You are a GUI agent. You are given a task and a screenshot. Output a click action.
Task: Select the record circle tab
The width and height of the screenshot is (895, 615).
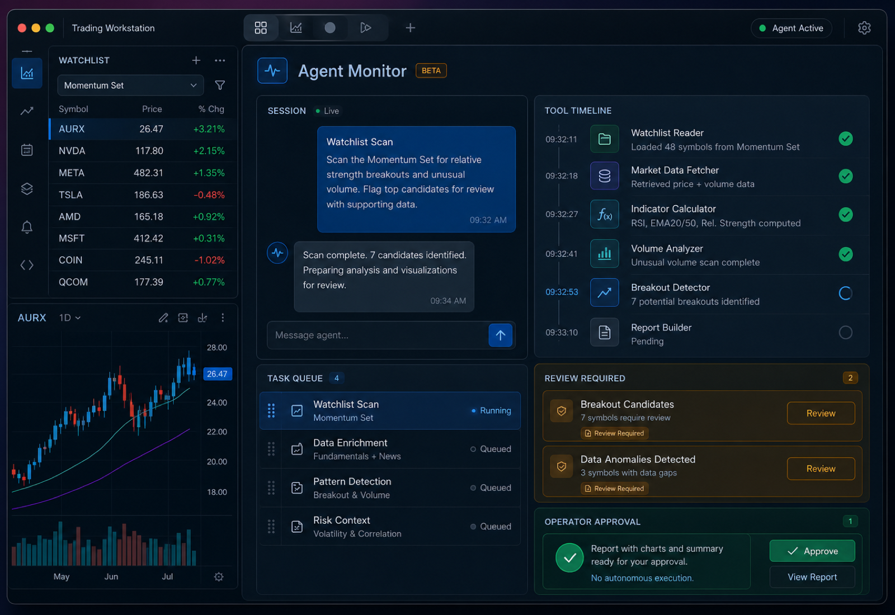pyautogui.click(x=330, y=28)
